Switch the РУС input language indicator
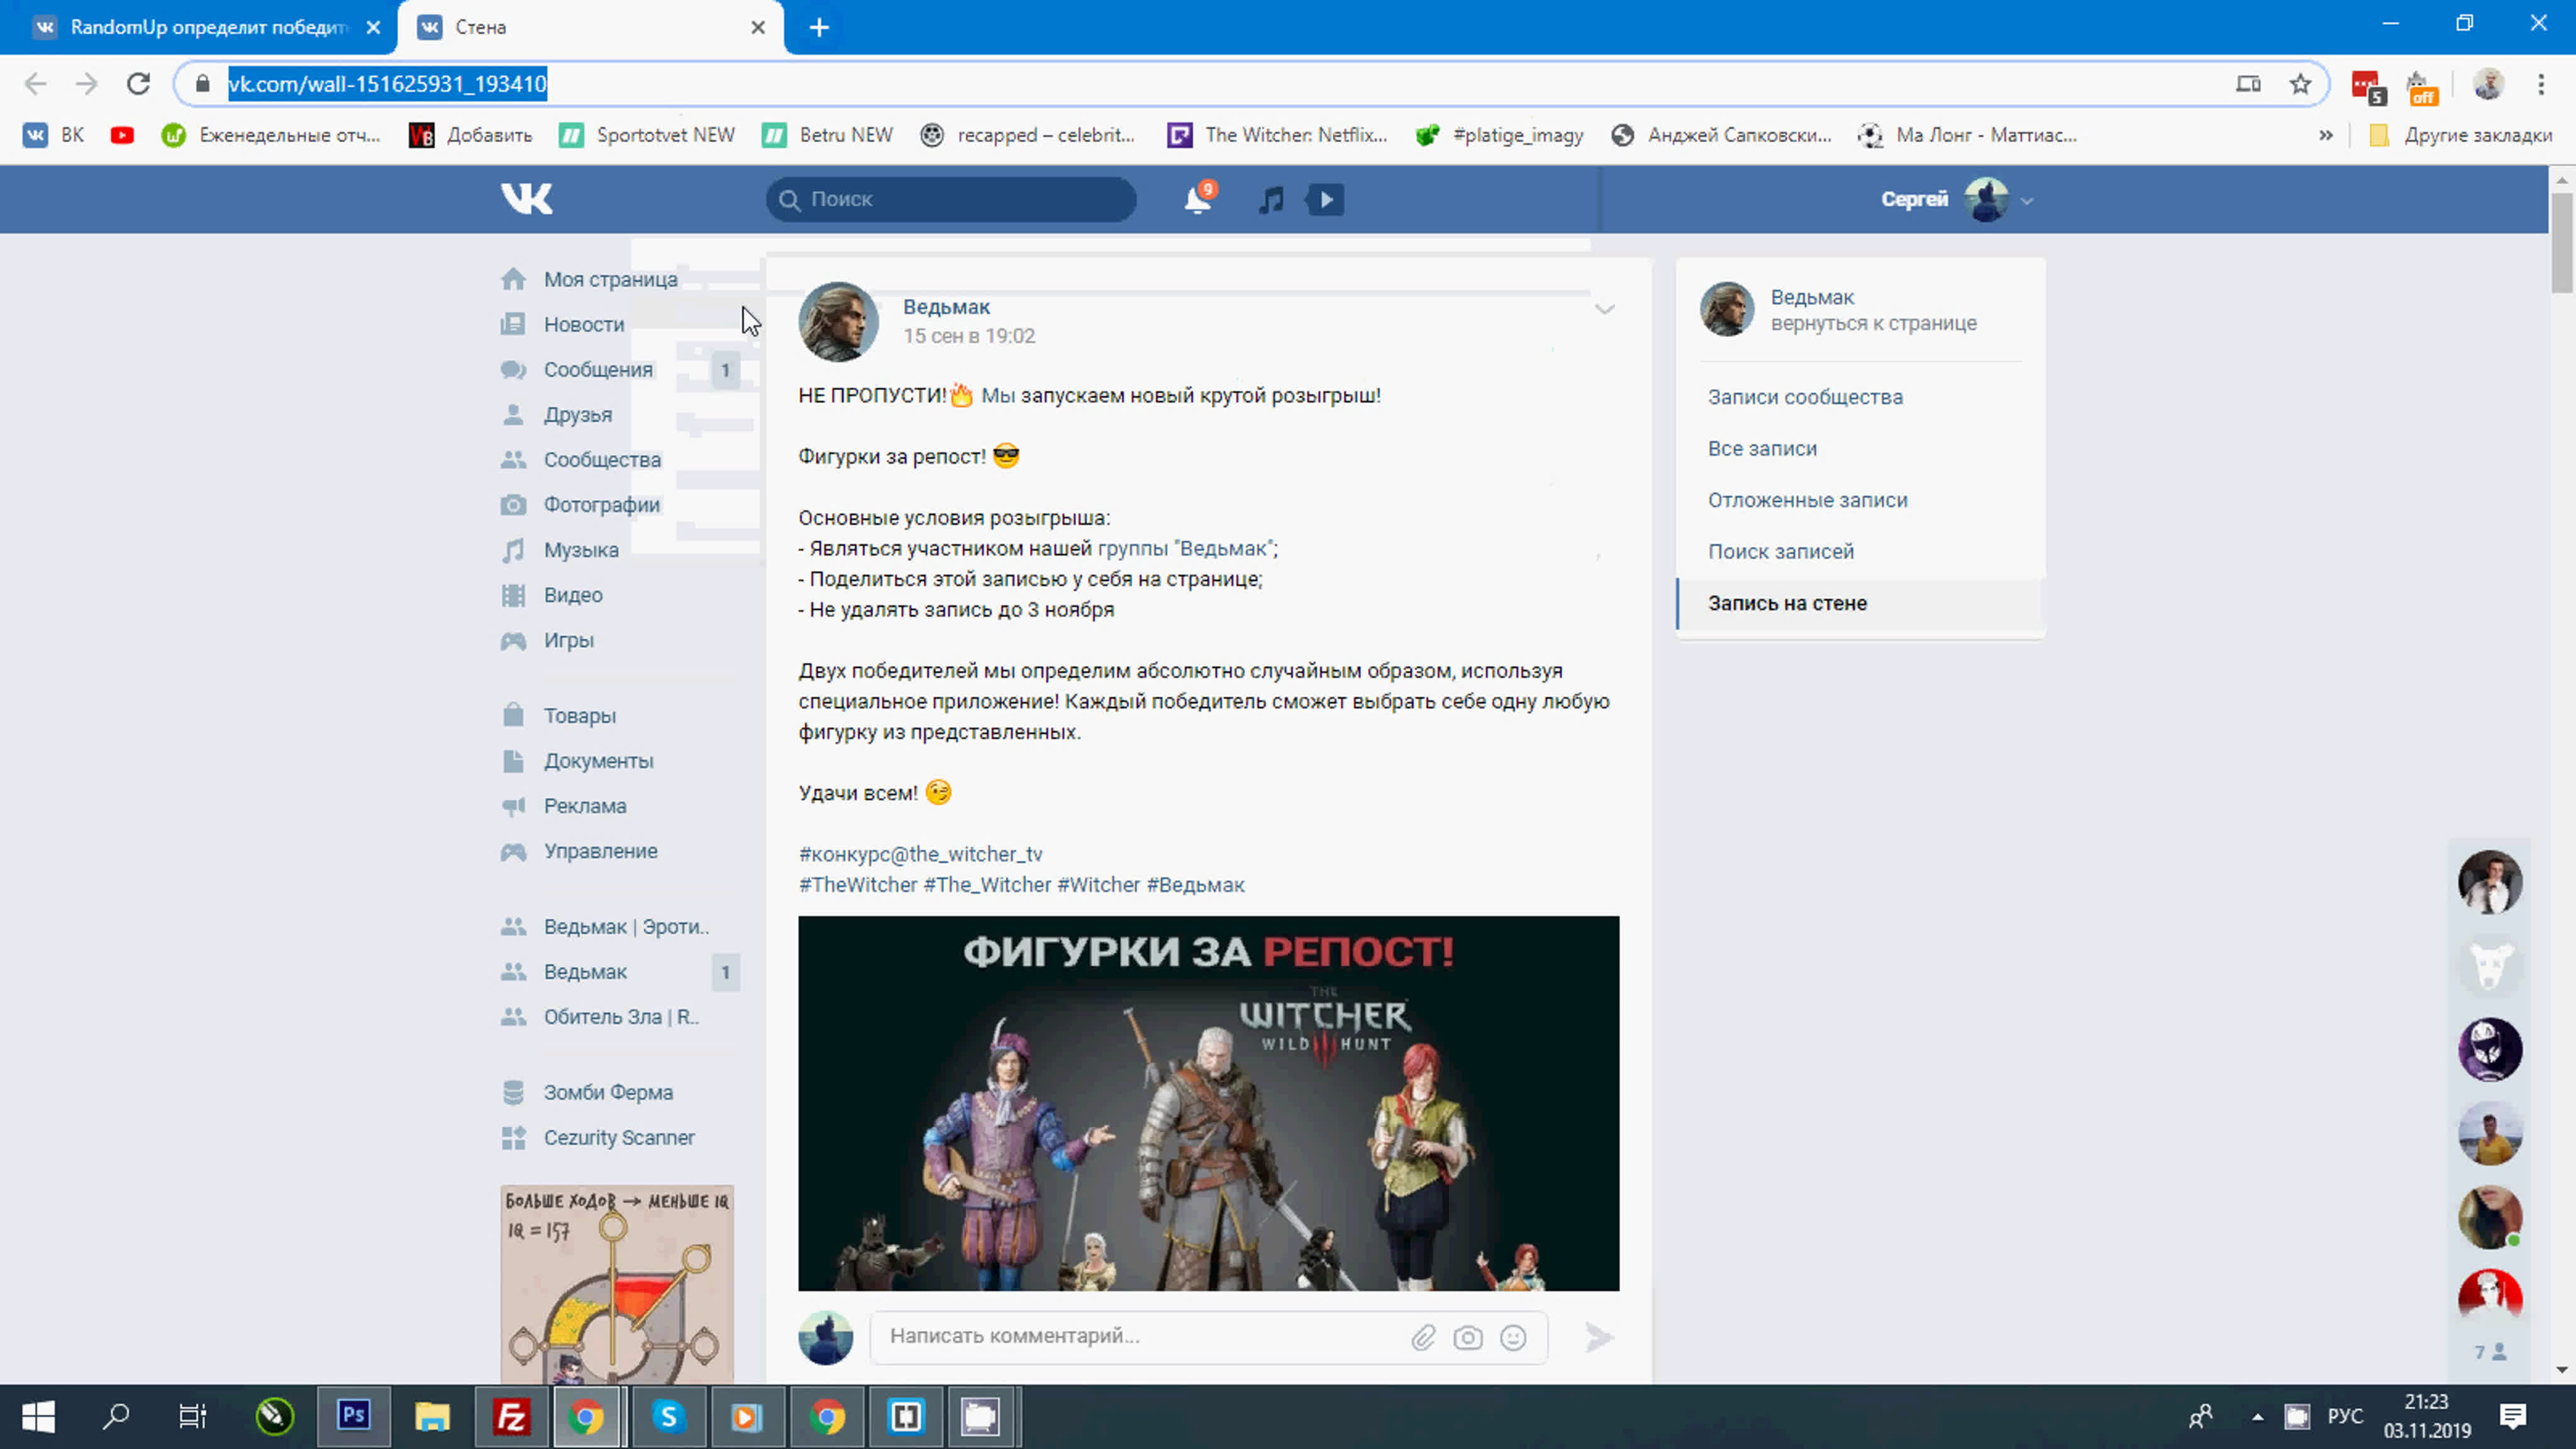This screenshot has width=2576, height=1449. tap(2345, 1417)
